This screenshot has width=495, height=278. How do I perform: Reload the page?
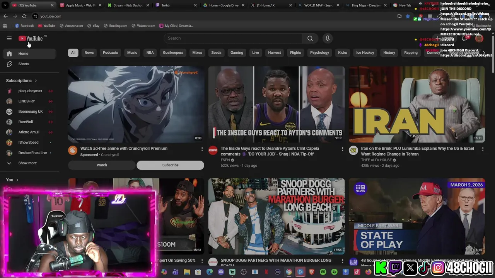(24, 16)
